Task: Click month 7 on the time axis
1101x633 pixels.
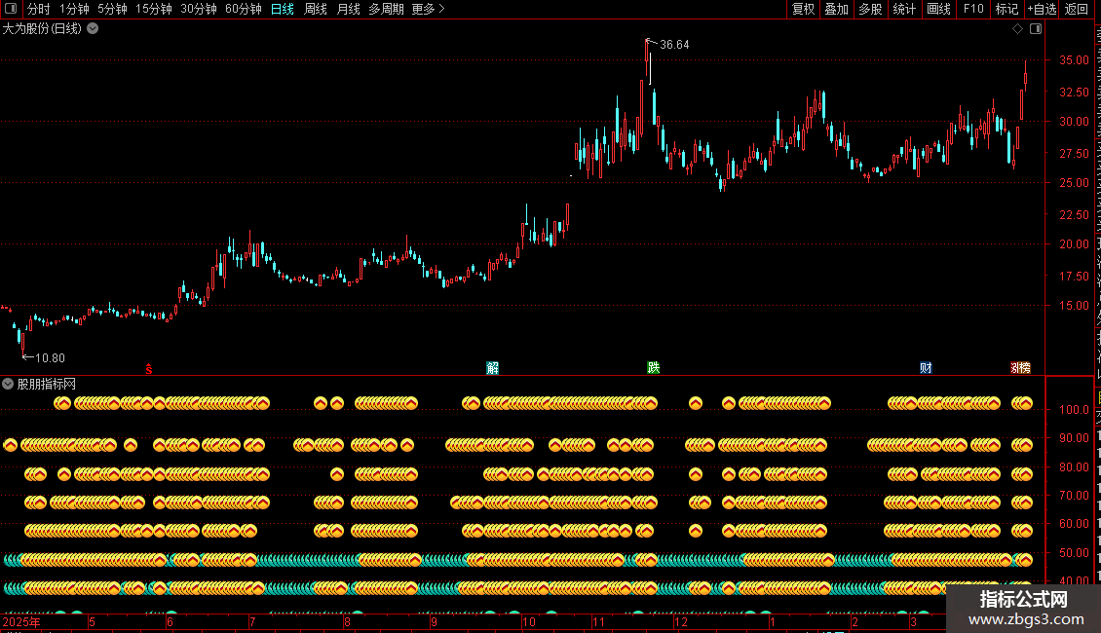Action: tap(252, 621)
